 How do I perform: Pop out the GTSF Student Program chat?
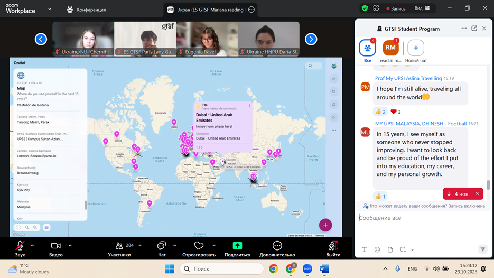474,29
